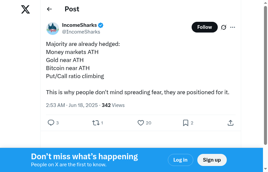This screenshot has height=172, width=268.
Task: Open the post timestamp link
Action: [72, 105]
